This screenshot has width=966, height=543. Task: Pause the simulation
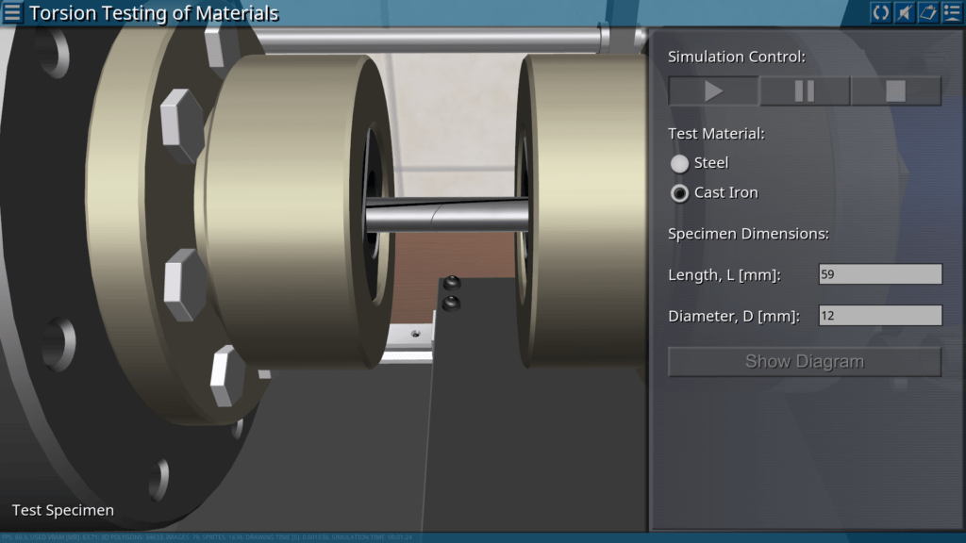[805, 91]
